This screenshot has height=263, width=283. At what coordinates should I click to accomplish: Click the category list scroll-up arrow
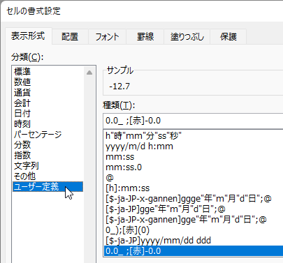[89, 73]
